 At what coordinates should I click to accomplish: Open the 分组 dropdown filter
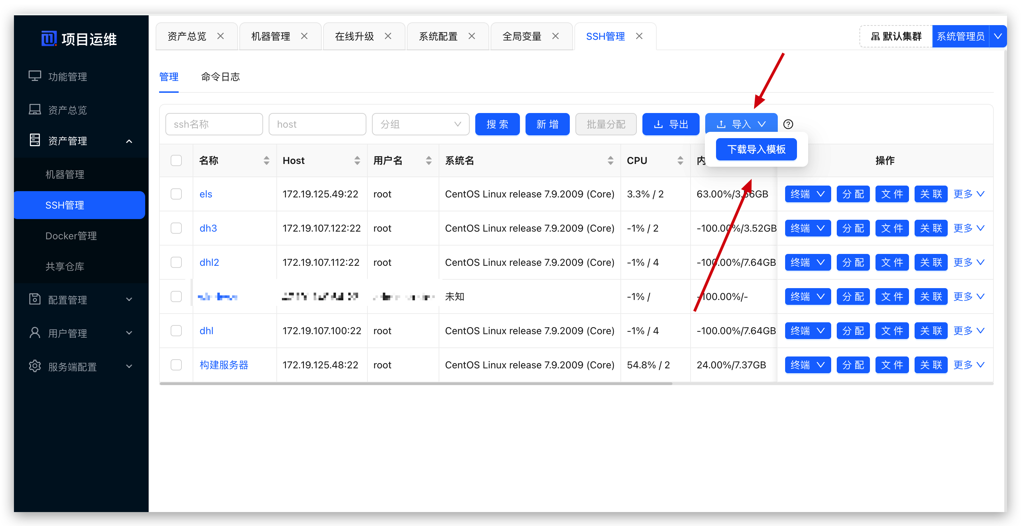[420, 125]
